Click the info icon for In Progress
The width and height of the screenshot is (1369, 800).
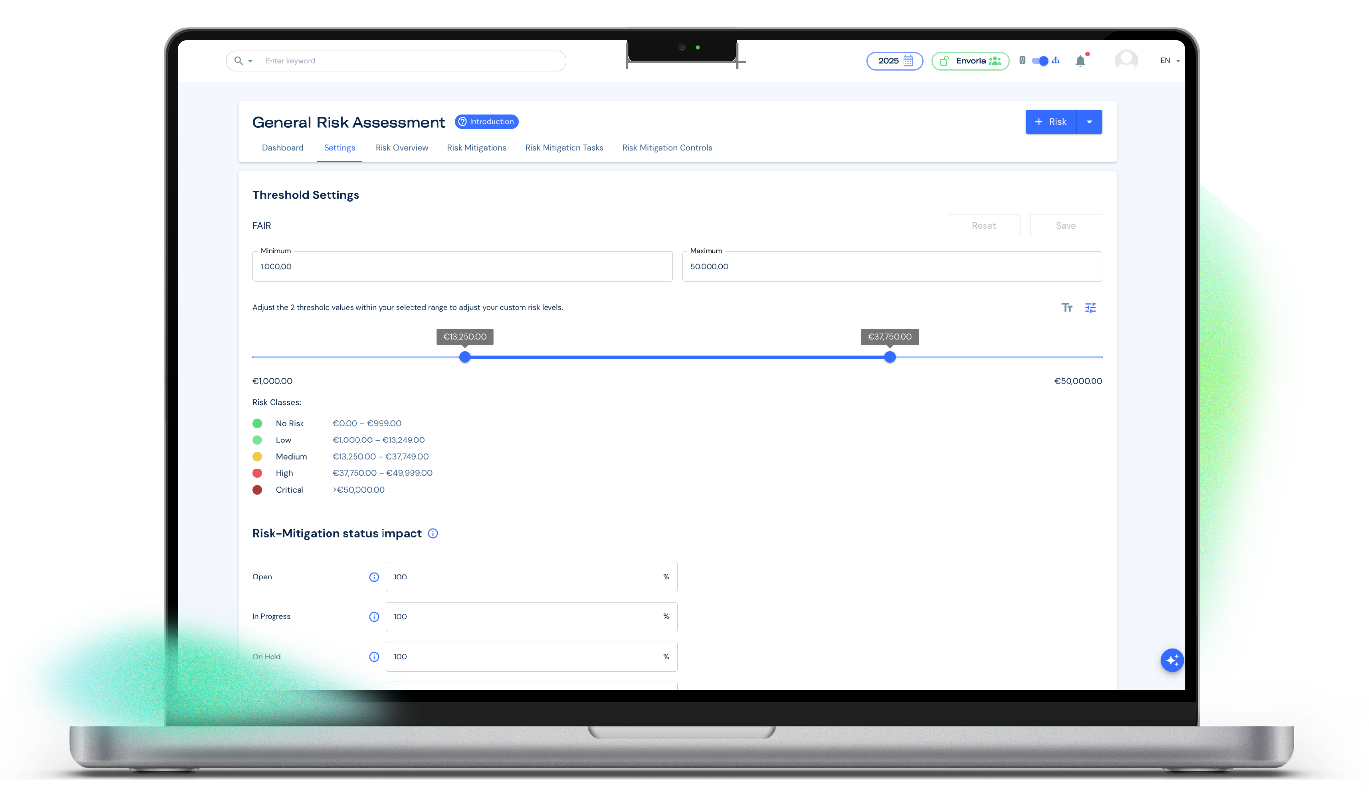click(x=374, y=616)
